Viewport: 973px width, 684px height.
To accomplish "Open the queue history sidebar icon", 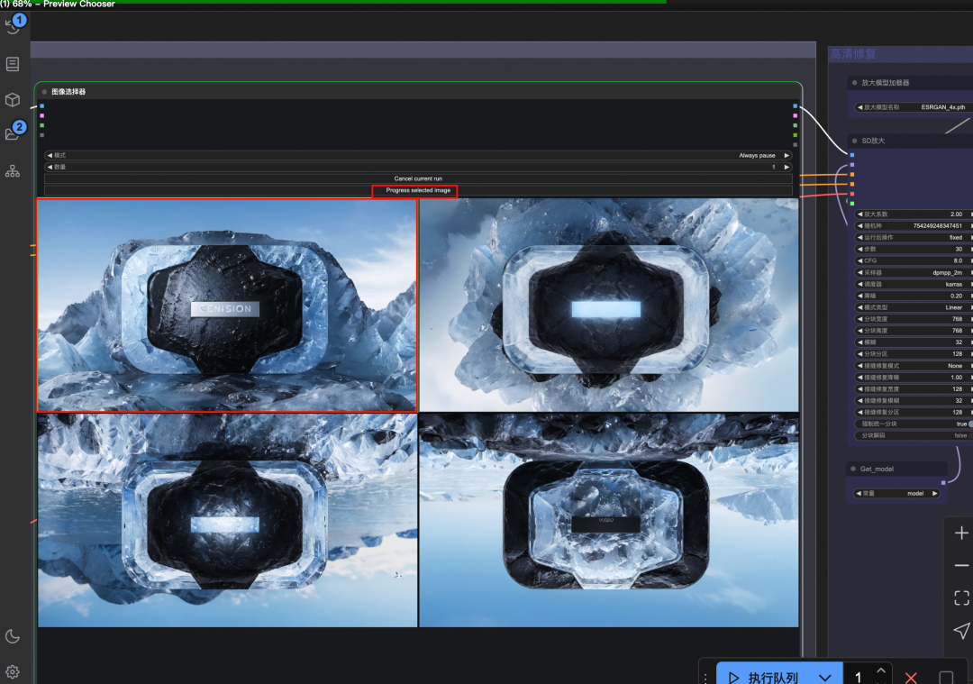I will pos(12,26).
